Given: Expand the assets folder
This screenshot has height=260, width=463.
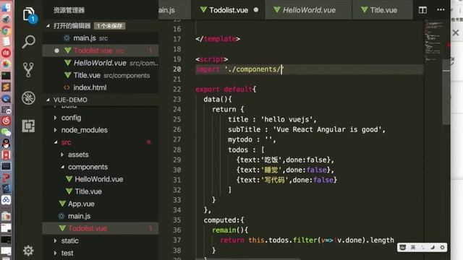Looking at the screenshot, I should 62,155.
